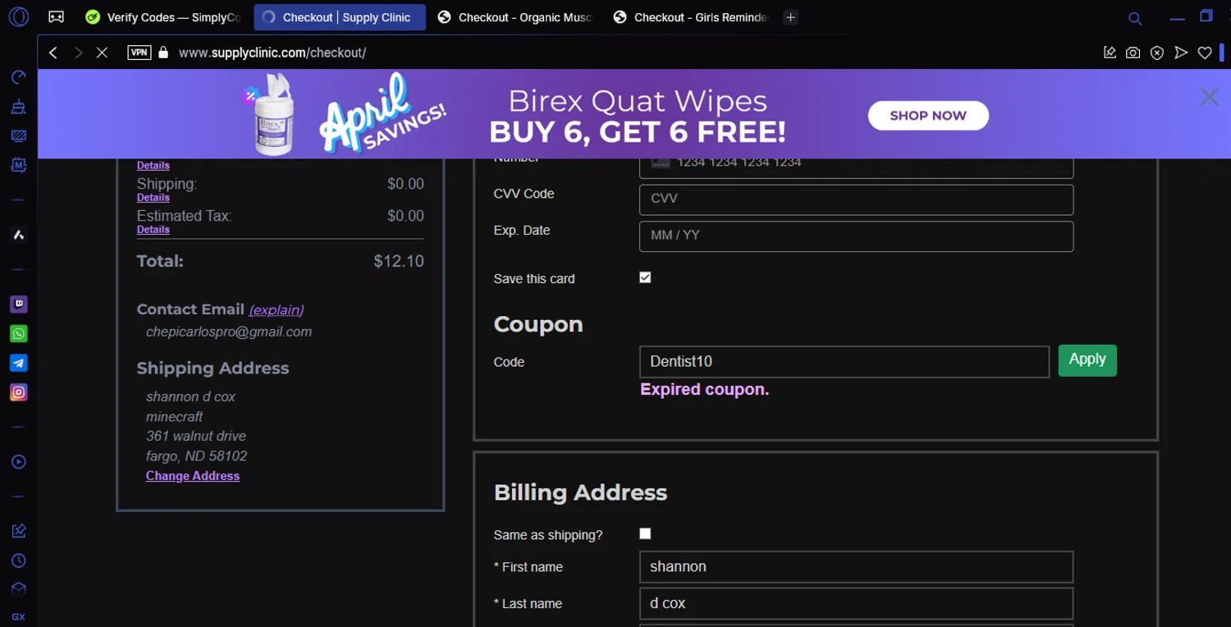Switch to Verify Codes SimplyCodes tab

pyautogui.click(x=164, y=17)
